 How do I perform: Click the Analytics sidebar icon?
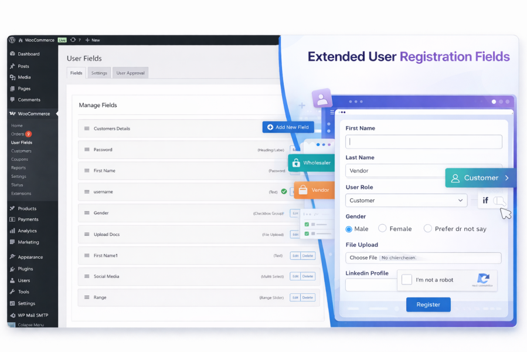tap(12, 231)
